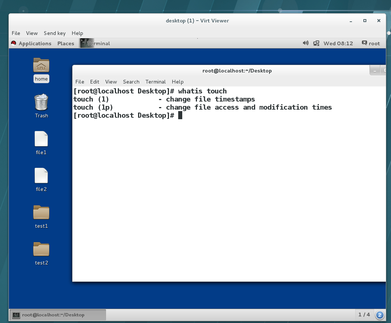
Task: Select the Trash desktop icon
Action: tap(41, 102)
